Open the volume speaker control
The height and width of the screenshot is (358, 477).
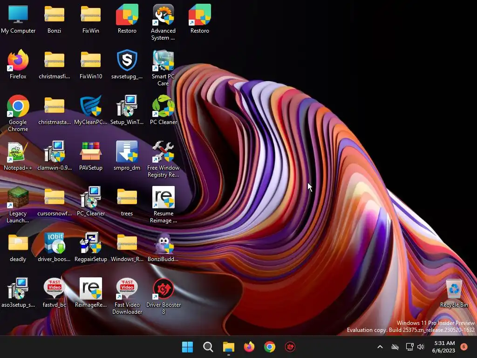coord(421,347)
